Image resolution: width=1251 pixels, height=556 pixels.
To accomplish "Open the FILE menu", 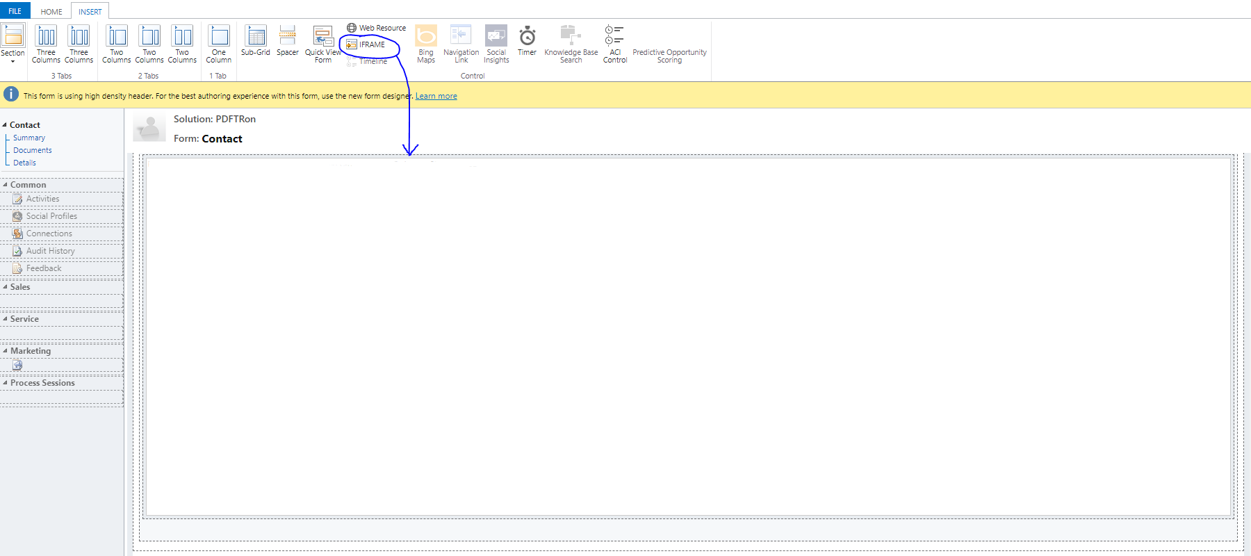I will [x=15, y=11].
